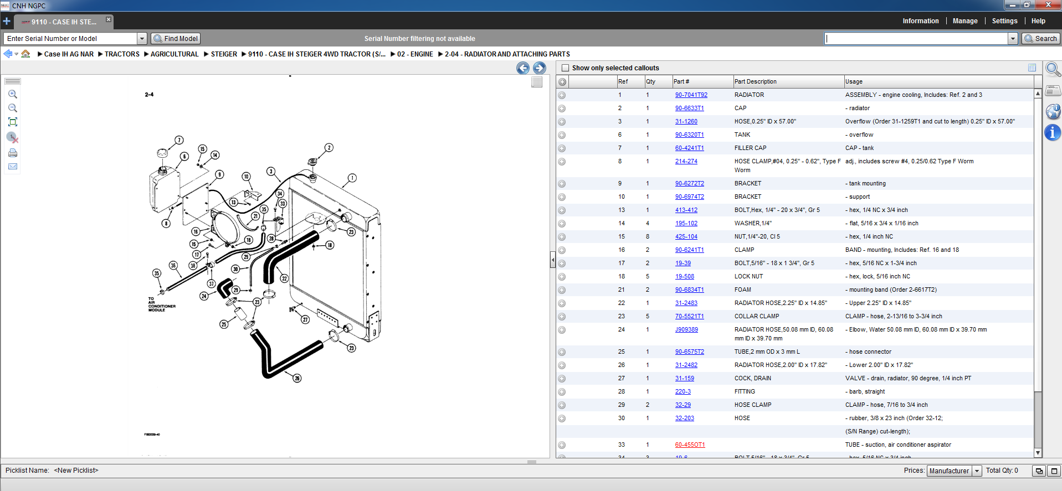
Task: Sort by Usage column header
Action: [x=938, y=82]
